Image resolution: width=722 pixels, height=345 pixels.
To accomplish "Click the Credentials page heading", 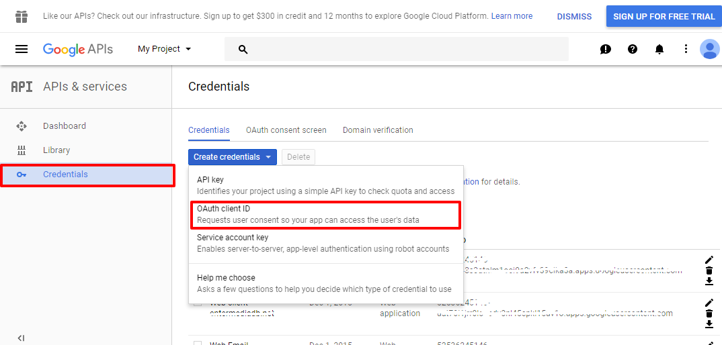I will (x=218, y=87).
